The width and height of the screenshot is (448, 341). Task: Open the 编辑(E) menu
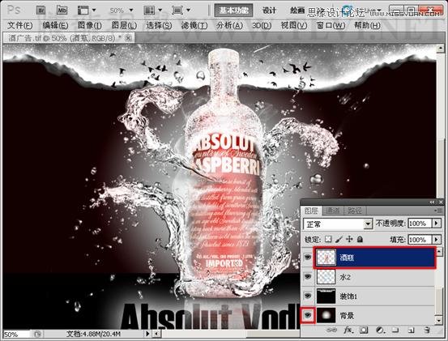[55, 25]
